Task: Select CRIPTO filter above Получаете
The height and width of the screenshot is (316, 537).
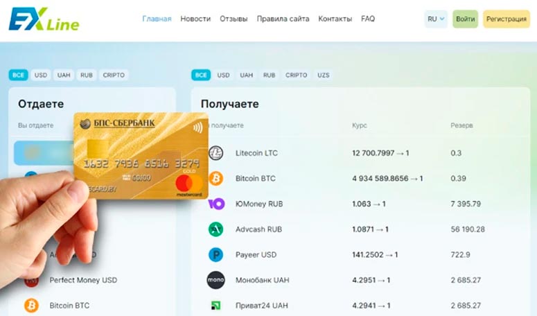Action: (297, 75)
